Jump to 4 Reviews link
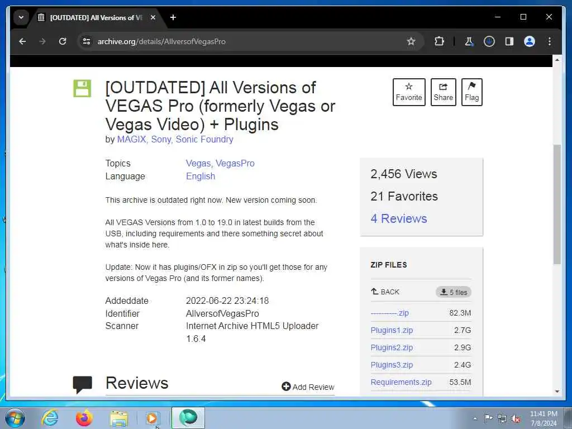This screenshot has width=572, height=429. pos(399,218)
